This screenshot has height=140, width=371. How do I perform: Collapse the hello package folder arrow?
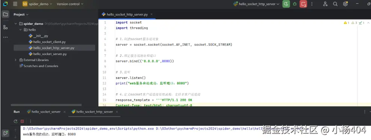pos(20,30)
